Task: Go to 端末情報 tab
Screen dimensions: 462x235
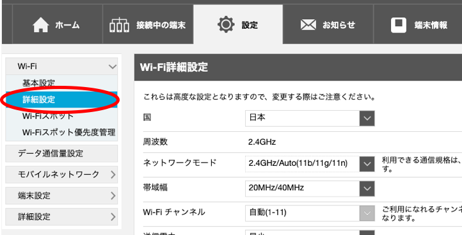Action: (x=418, y=24)
